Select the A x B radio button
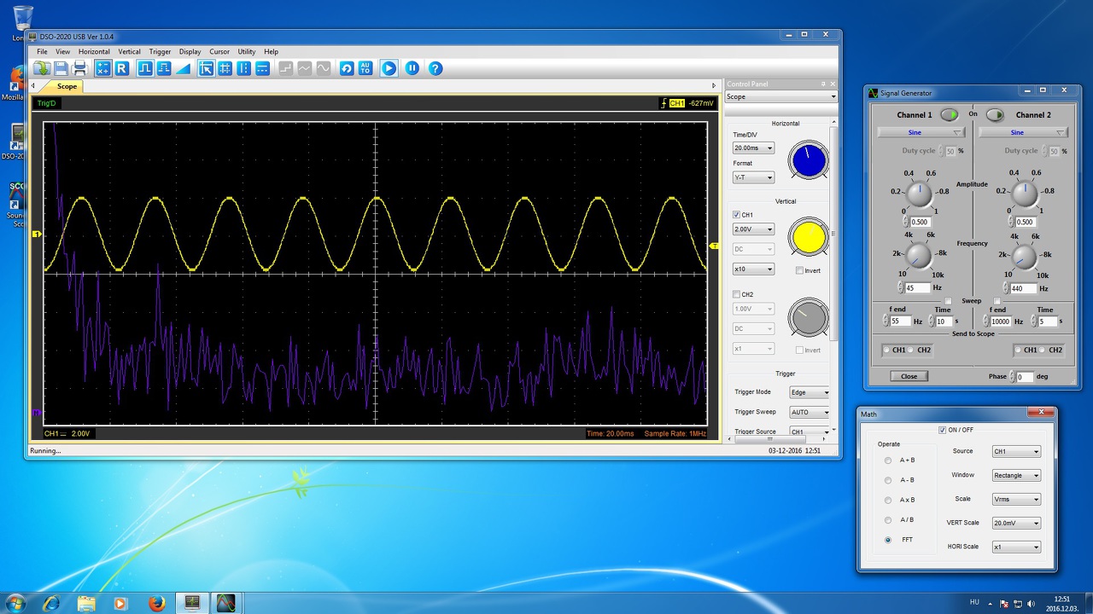The height and width of the screenshot is (614, 1093). coord(888,500)
